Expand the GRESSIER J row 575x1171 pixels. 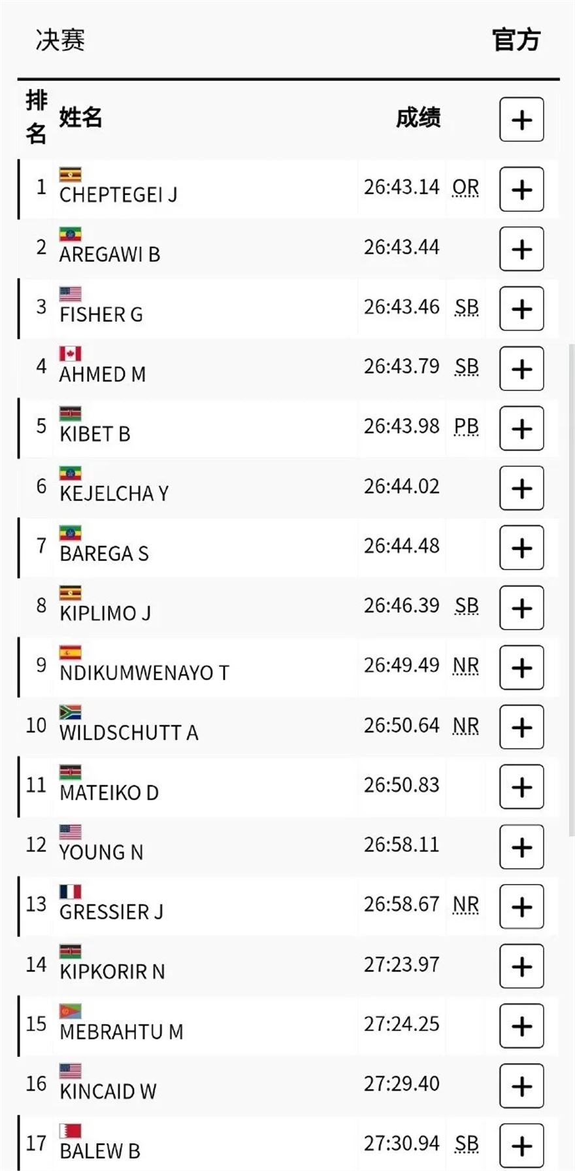pos(521,906)
